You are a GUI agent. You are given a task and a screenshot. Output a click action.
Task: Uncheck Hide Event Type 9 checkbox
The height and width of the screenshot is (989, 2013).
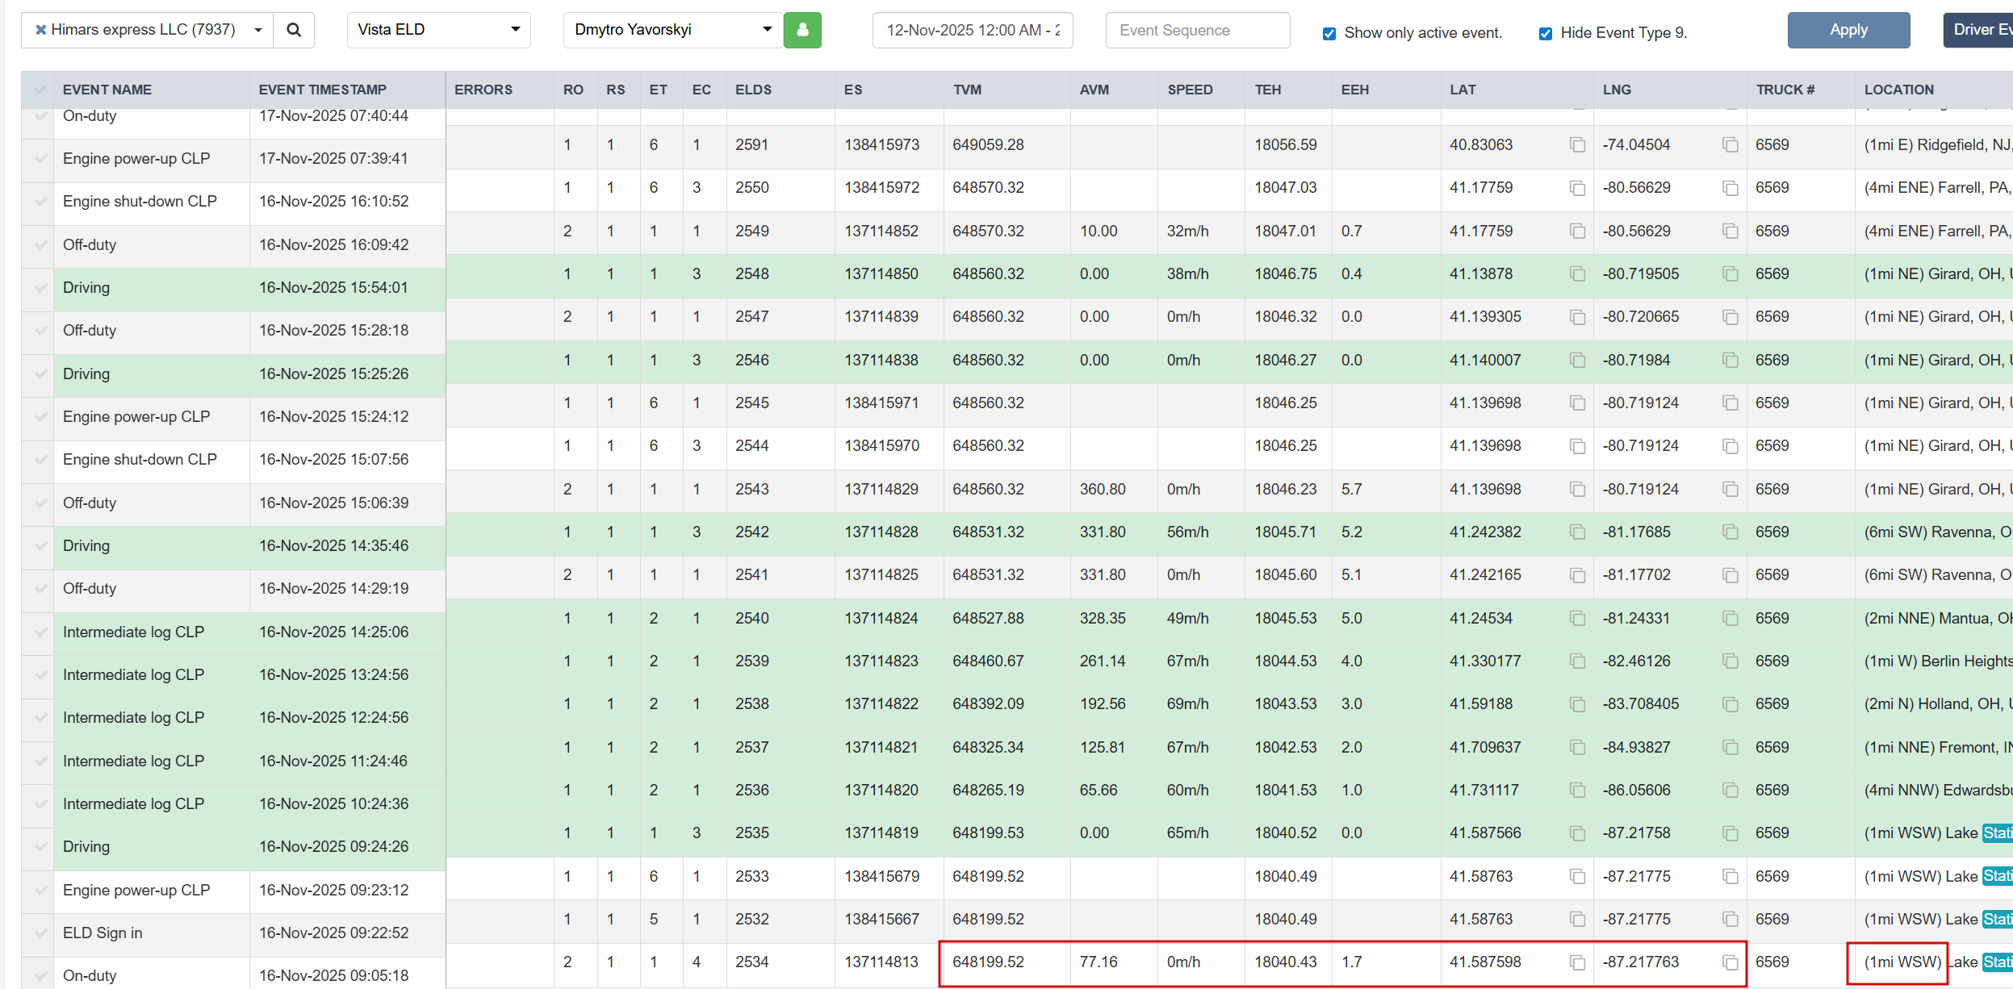pyautogui.click(x=1545, y=33)
